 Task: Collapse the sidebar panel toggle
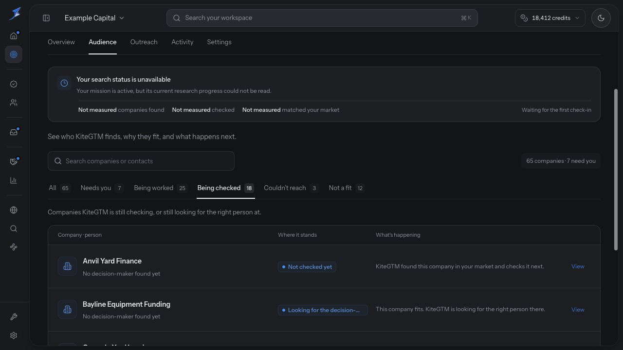(x=46, y=18)
